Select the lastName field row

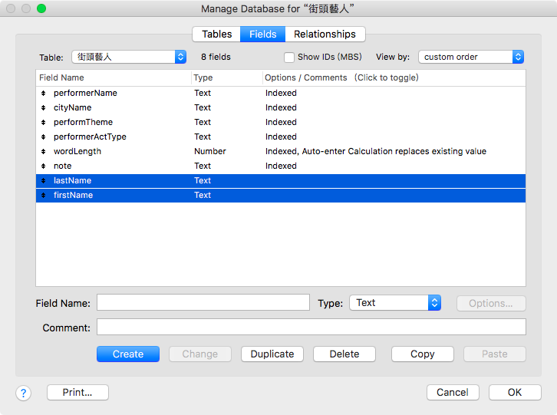point(281,180)
